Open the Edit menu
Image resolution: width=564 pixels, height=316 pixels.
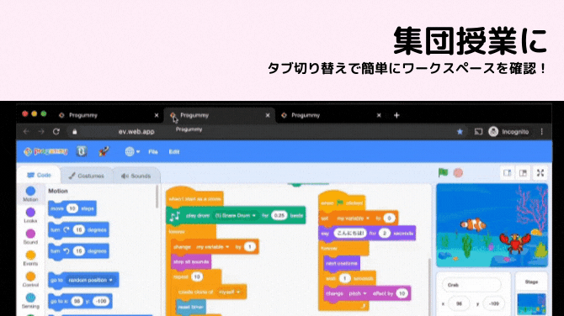point(174,152)
